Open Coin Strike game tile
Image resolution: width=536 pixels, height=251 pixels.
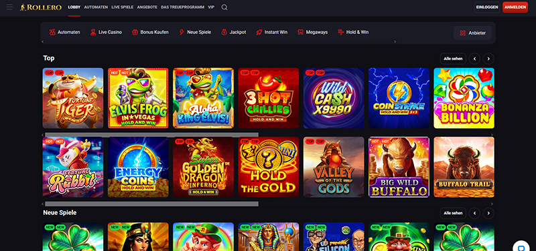point(399,98)
